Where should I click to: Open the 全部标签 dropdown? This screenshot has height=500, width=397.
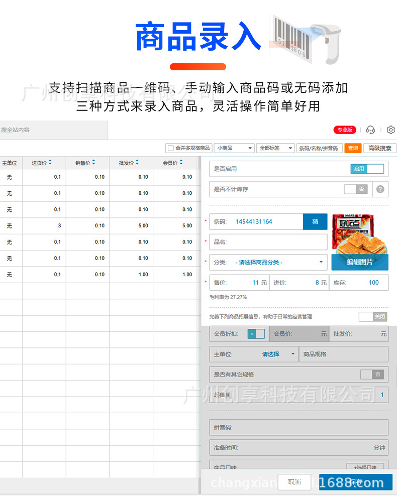tap(275, 148)
